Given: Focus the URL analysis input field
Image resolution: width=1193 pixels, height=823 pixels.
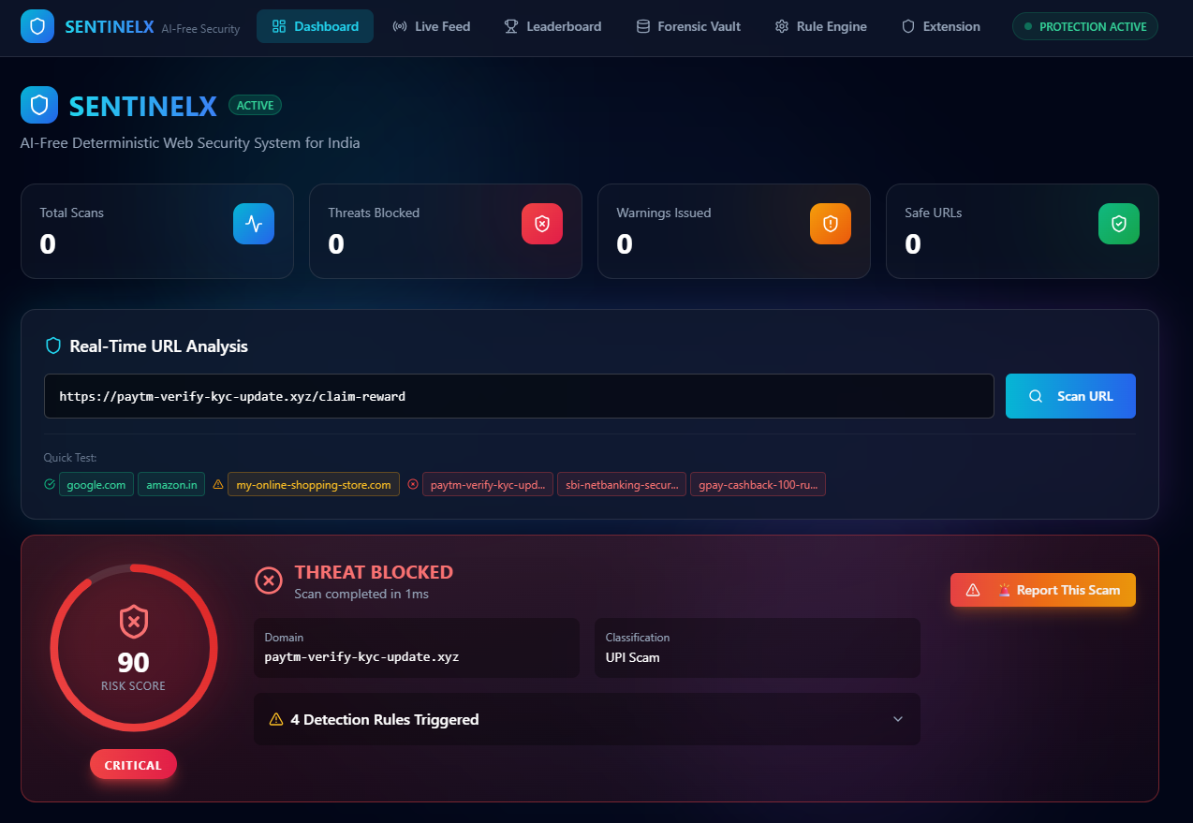Looking at the screenshot, I should pyautogui.click(x=519, y=396).
